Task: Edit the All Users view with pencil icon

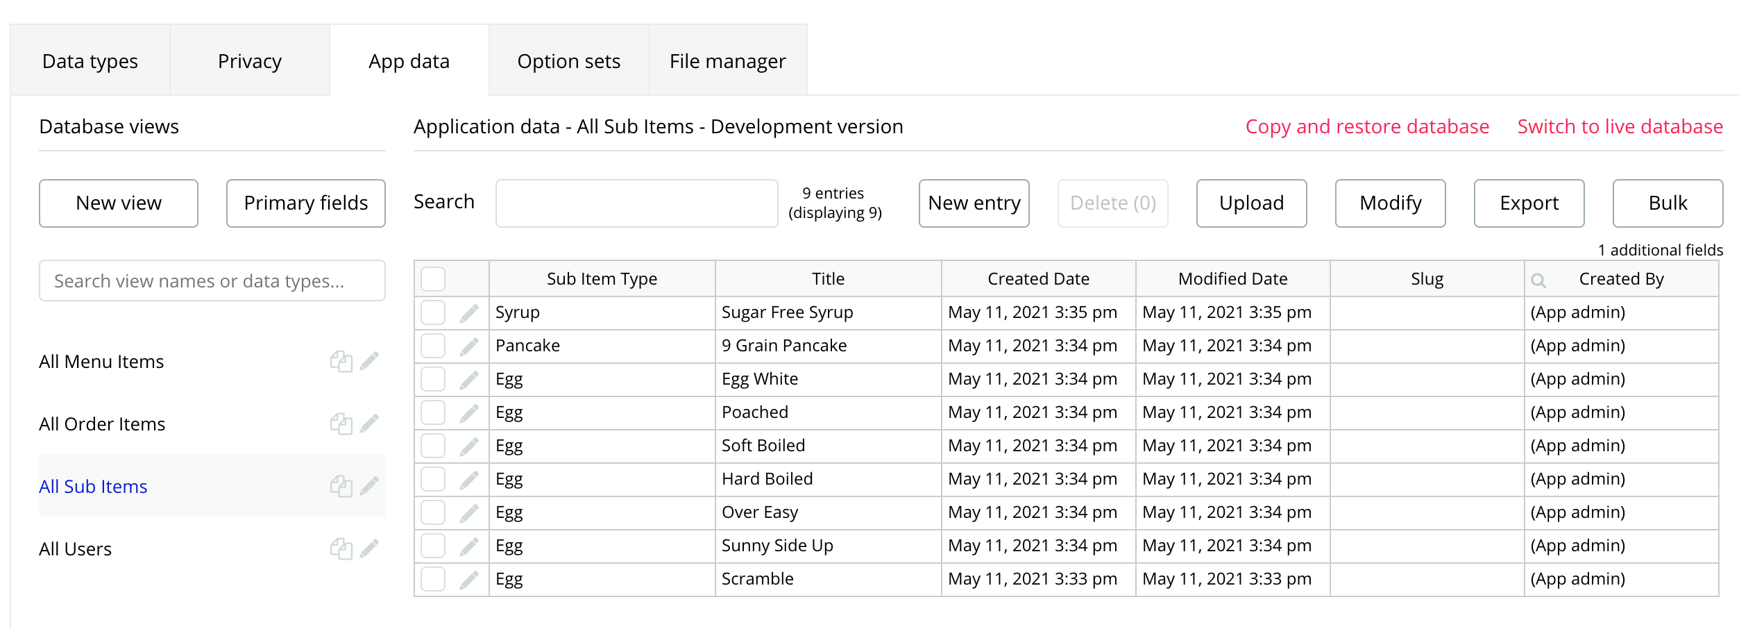Action: (369, 548)
